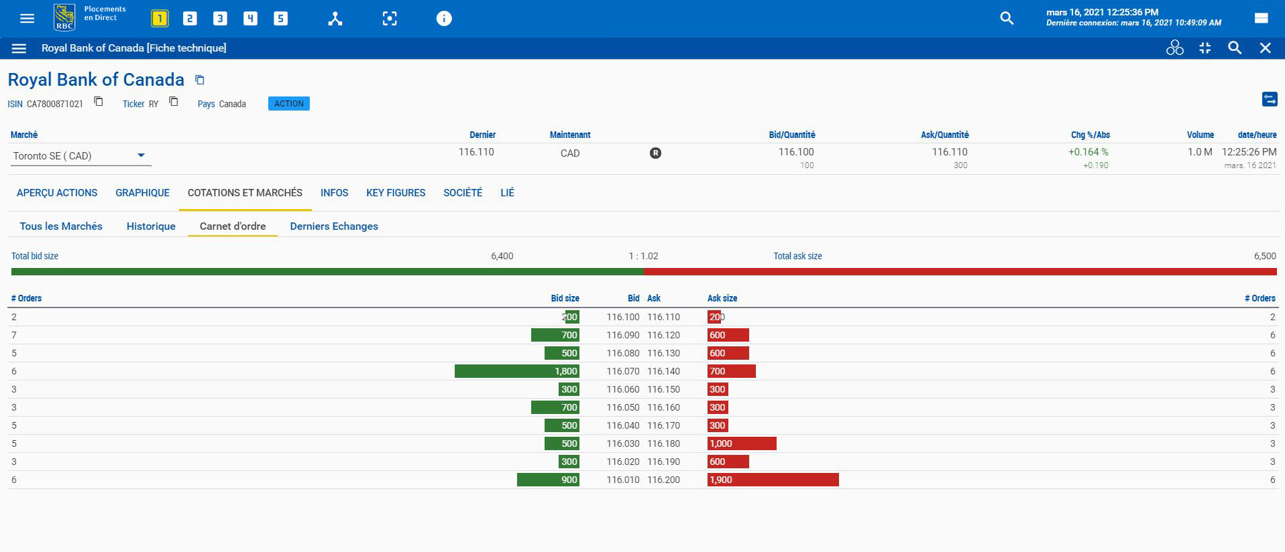Click the Bid size column header
Image resolution: width=1285 pixels, height=552 pixels.
coord(565,298)
